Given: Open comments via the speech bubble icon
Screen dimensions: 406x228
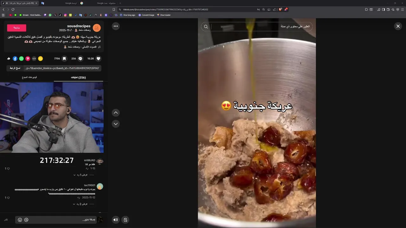Looking at the screenshot, I should coord(80,59).
